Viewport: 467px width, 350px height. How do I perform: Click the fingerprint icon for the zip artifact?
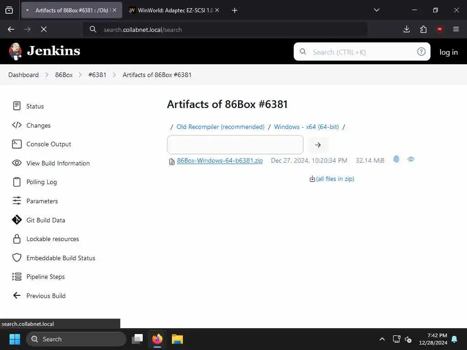click(x=396, y=159)
